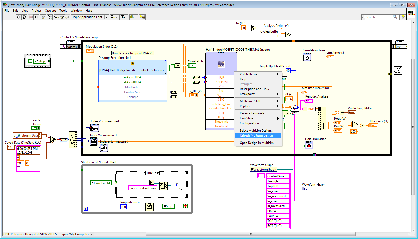Choose Select Multisim Design entry

pyautogui.click(x=258, y=131)
